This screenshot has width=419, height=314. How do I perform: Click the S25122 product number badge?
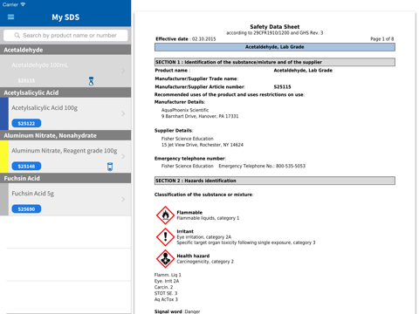26,123
